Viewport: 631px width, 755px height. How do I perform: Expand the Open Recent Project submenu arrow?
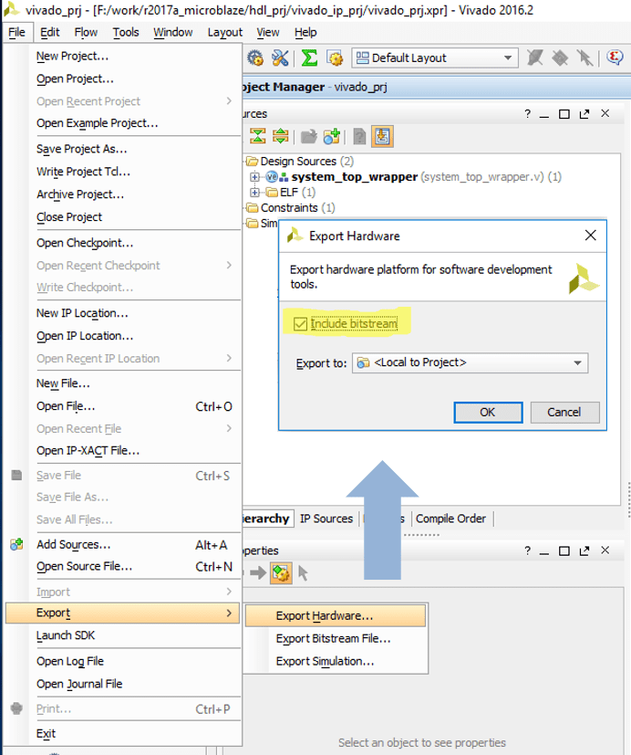(229, 101)
